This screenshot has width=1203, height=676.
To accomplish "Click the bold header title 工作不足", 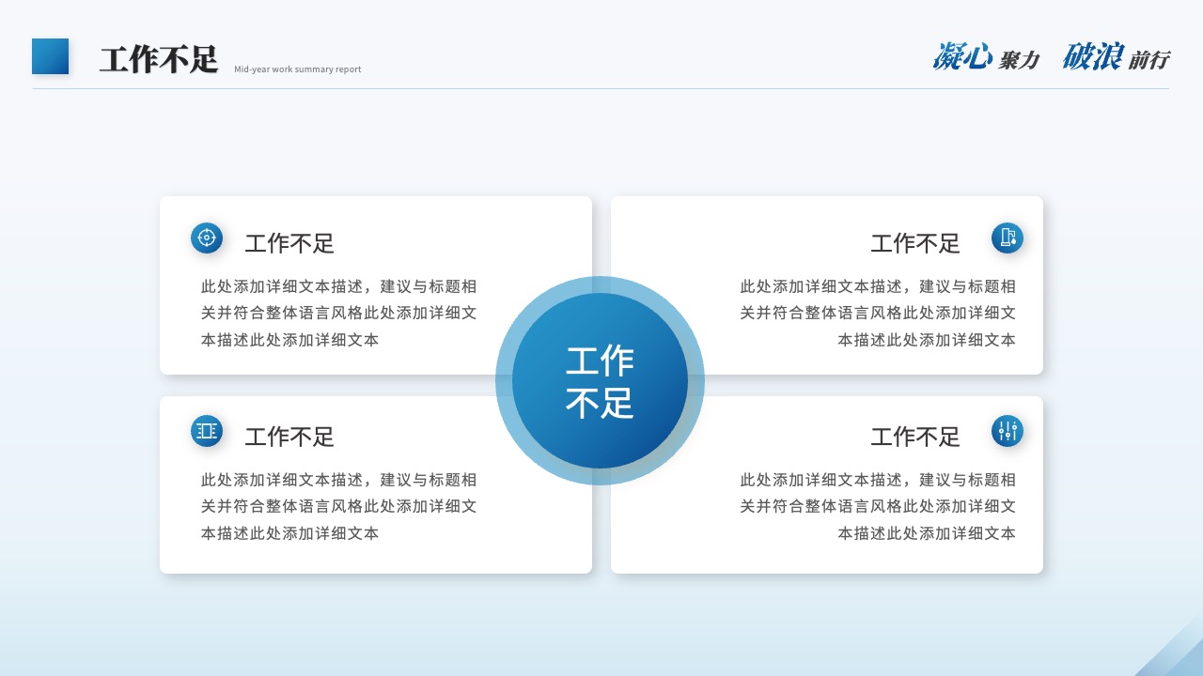I will (159, 59).
